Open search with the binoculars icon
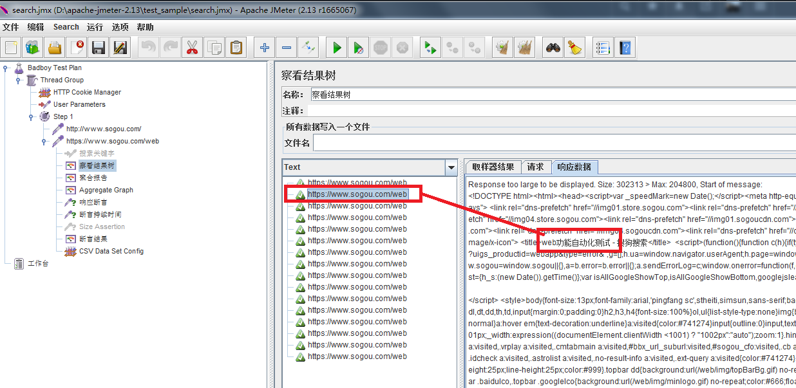Viewport: 796px width, 388px height. tap(553, 48)
